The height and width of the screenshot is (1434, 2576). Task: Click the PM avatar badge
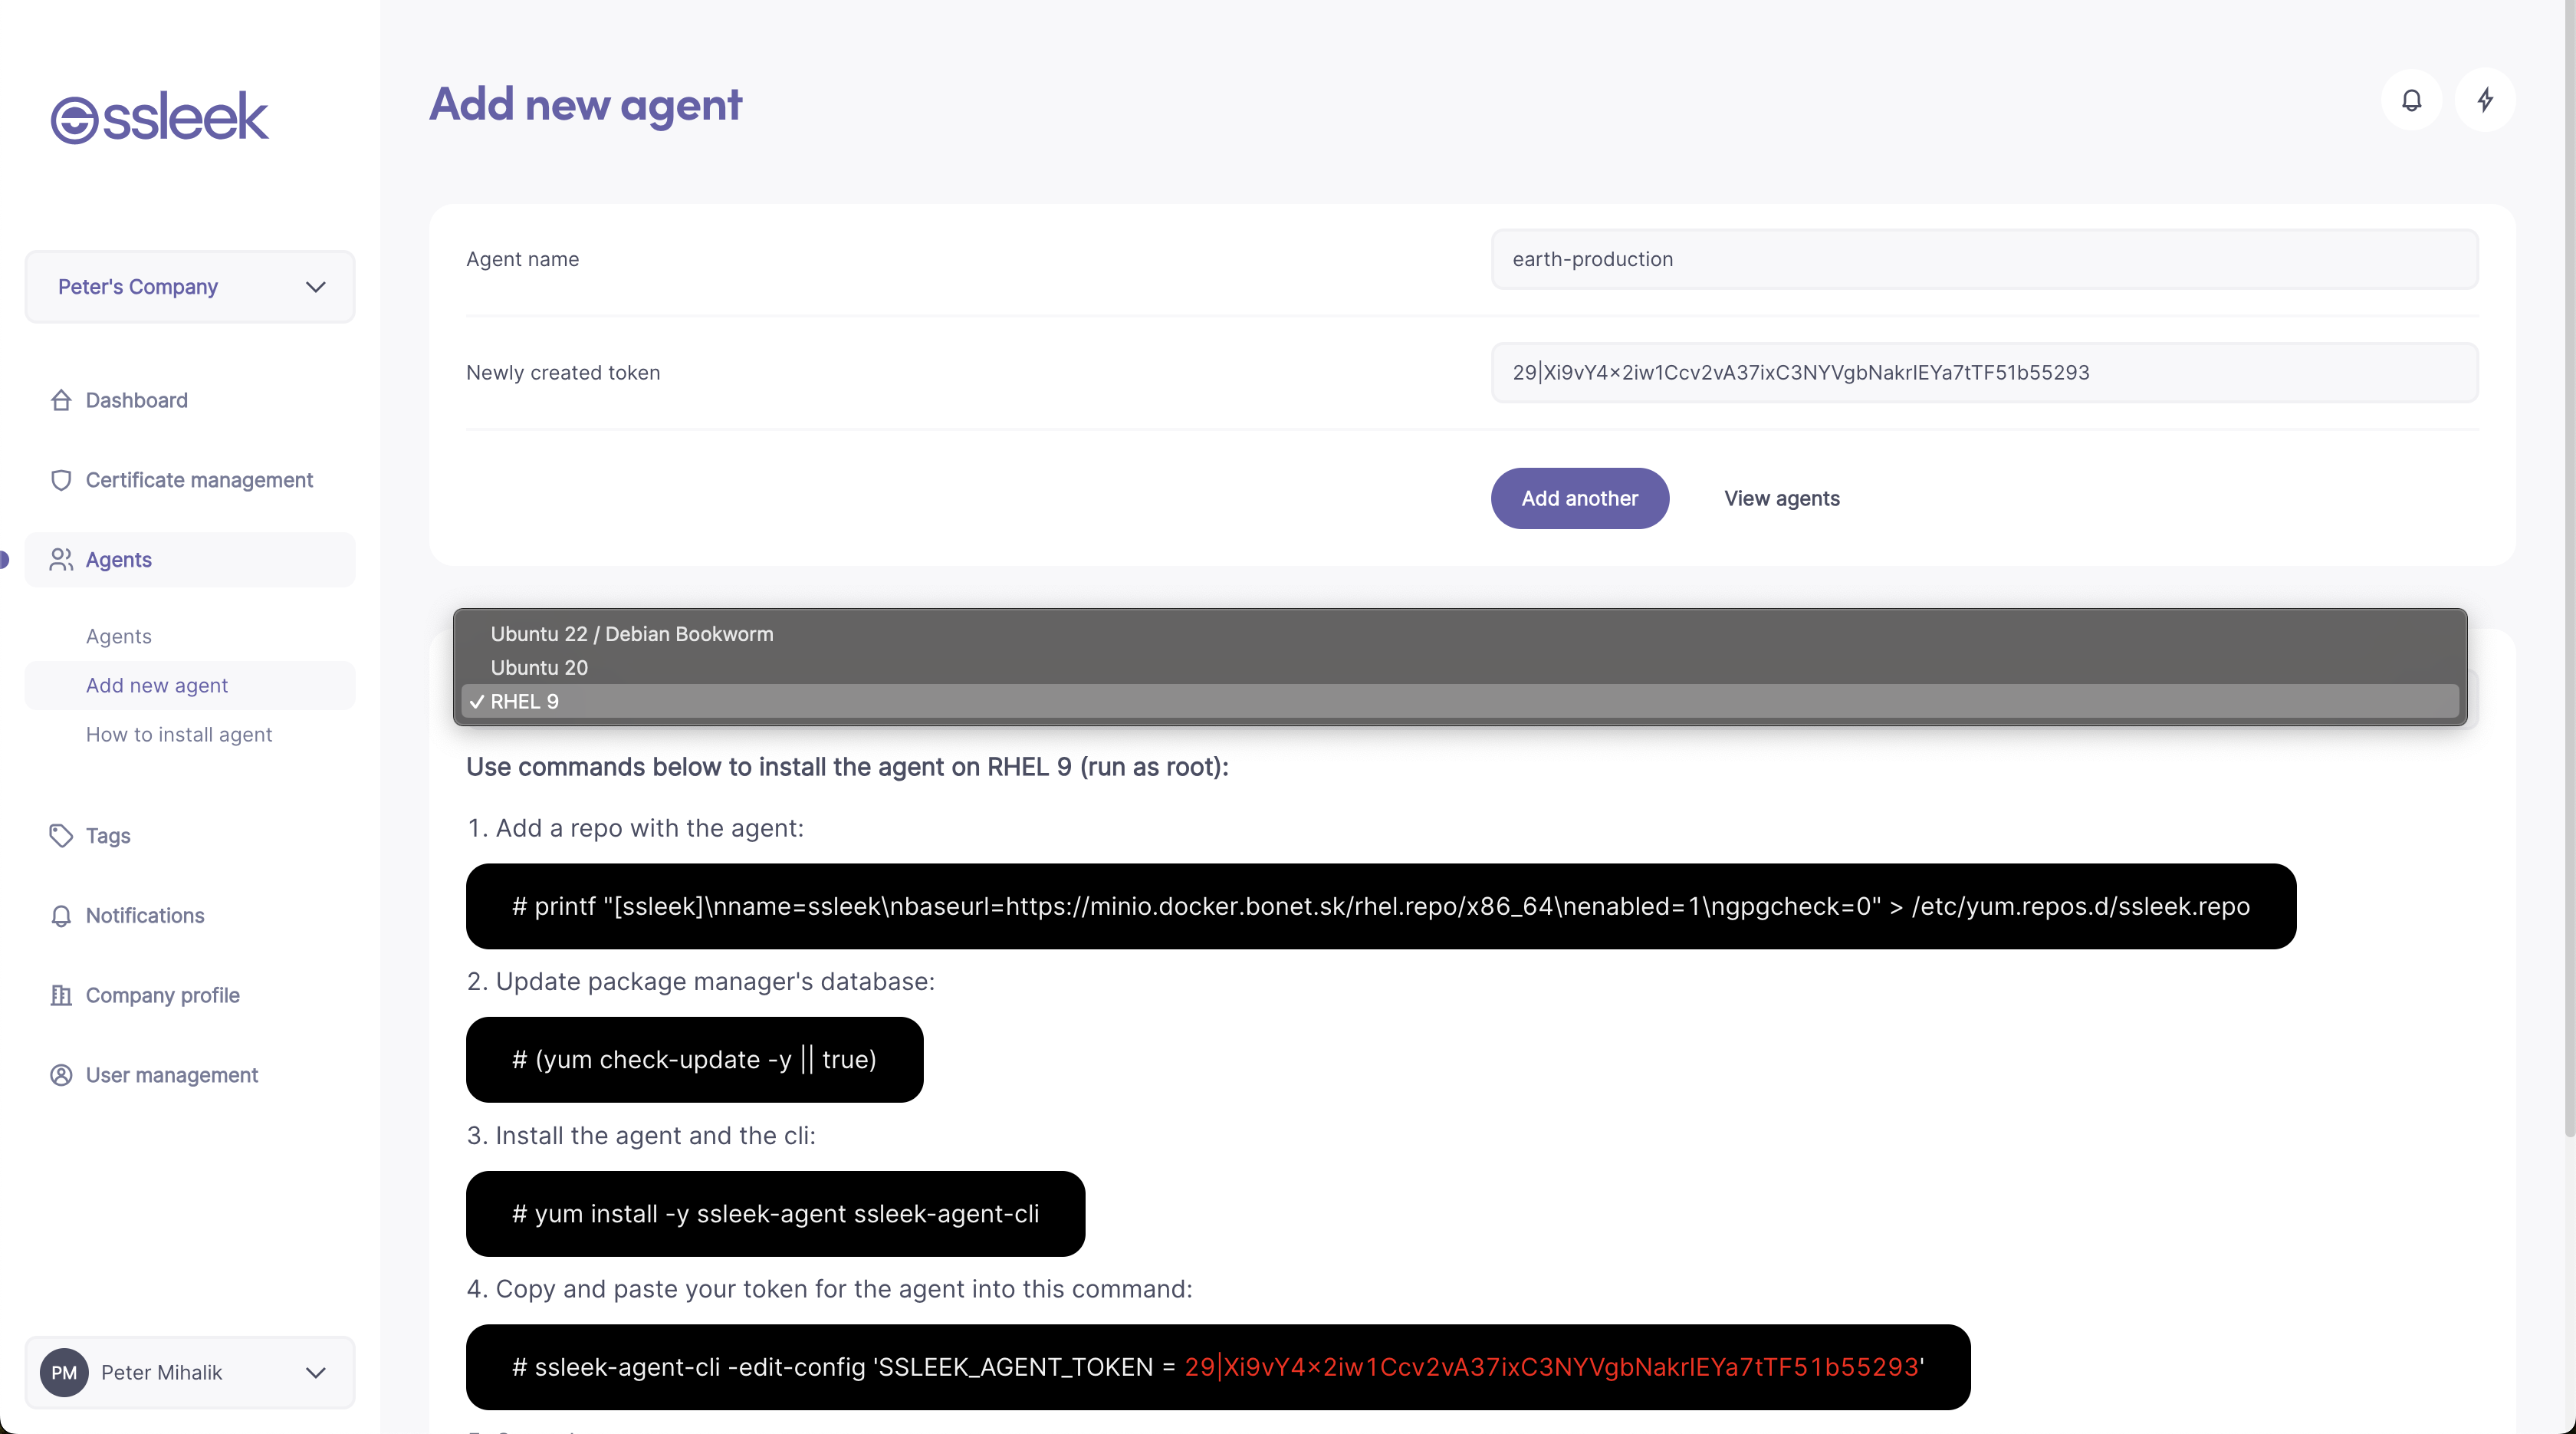point(64,1372)
